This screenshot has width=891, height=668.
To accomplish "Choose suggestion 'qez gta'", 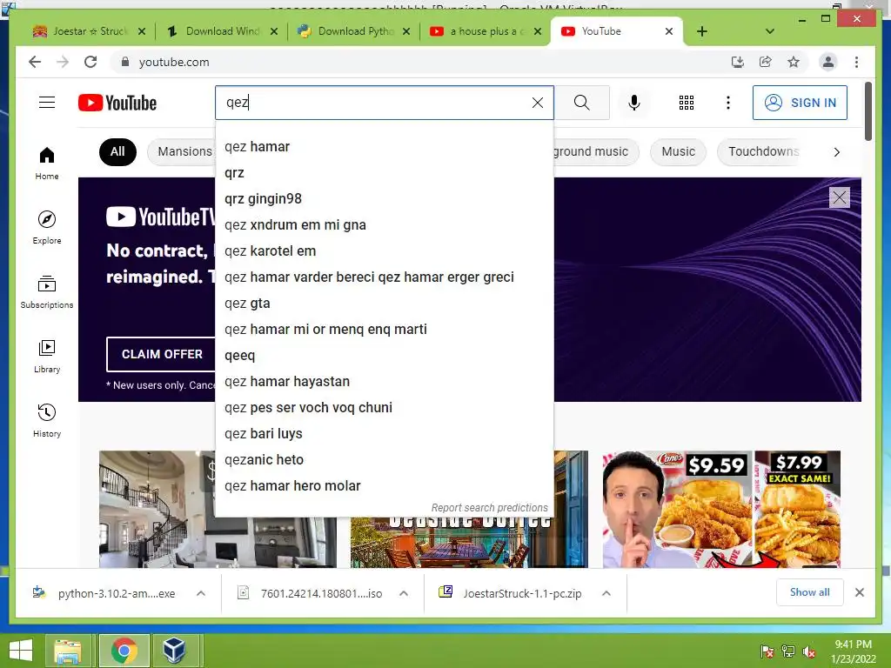I will click(384, 304).
